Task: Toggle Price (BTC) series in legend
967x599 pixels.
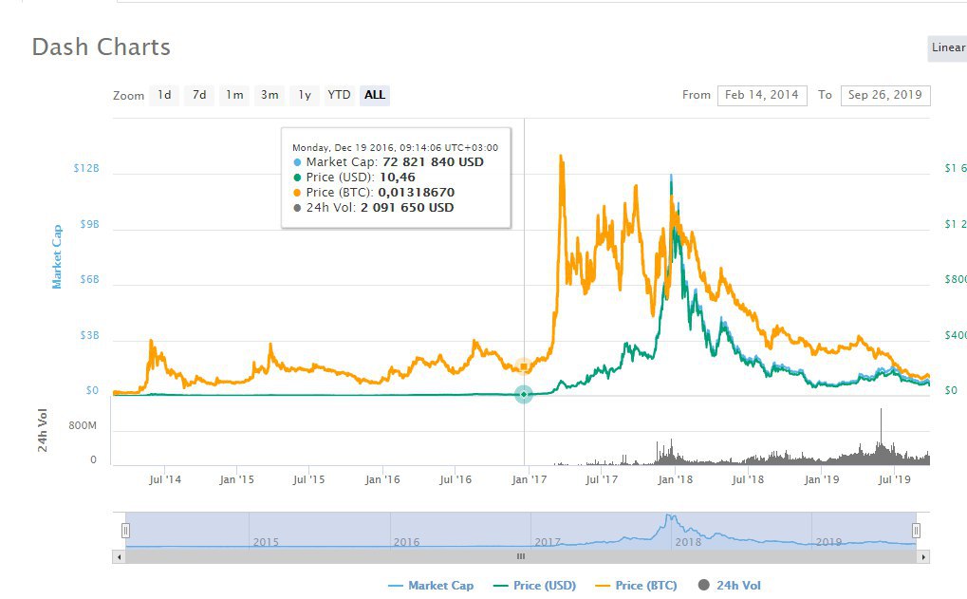Action: [x=637, y=585]
